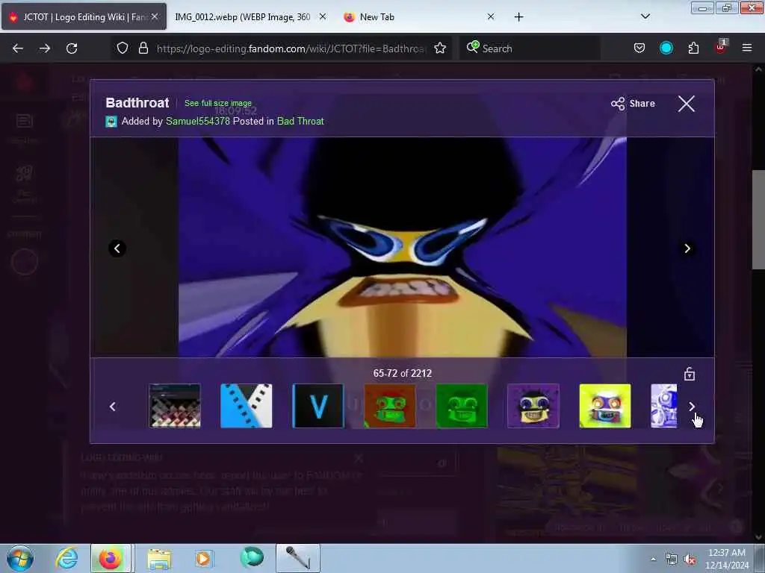View site security padlock info
765x573 pixels.
(x=143, y=48)
